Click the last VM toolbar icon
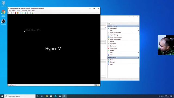Viewport: 174px width, 98px height. pos(33,13)
